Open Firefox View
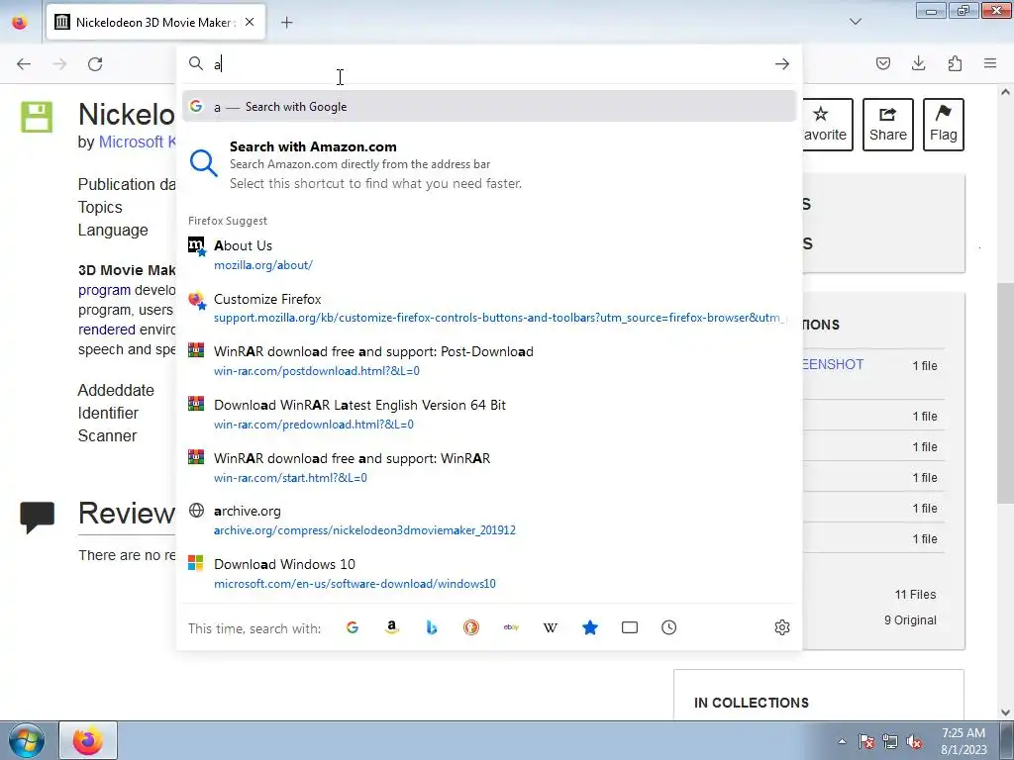The height and width of the screenshot is (760, 1014). click(20, 22)
